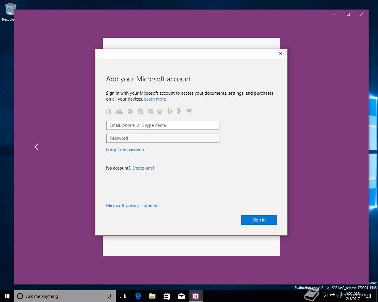
Task: Click the network icon in system tray
Action: point(333,296)
